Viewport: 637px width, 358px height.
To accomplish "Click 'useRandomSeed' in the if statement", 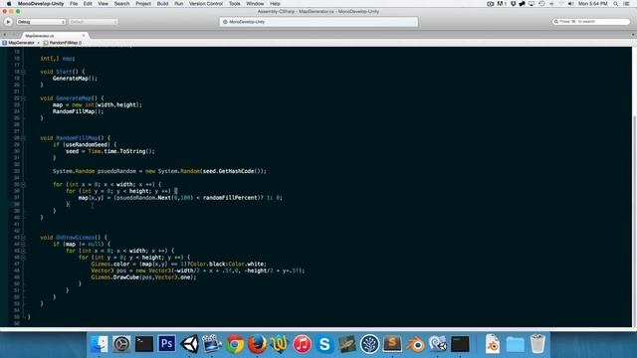I will coord(87,145).
